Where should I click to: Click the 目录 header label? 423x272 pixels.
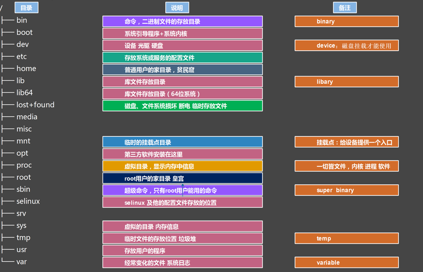[x=27, y=8]
